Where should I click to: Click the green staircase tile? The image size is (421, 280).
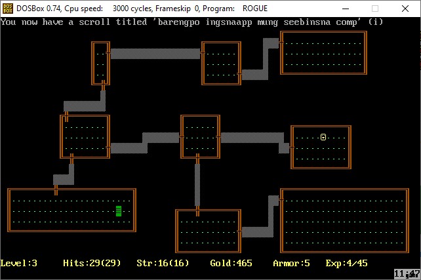[x=119, y=210]
